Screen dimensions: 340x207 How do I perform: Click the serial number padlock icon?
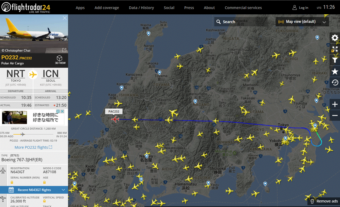(12, 182)
